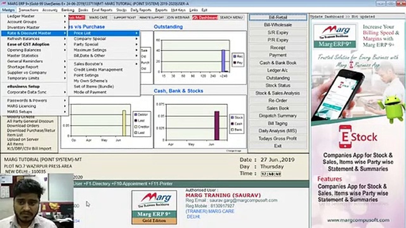Open Stock & Sales Analysis

point(278,93)
